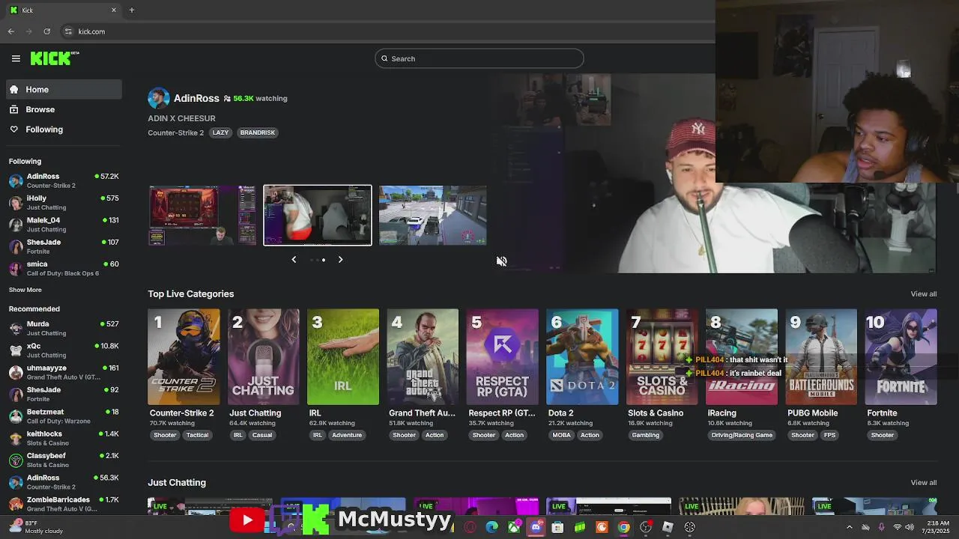Viewport: 959px width, 539px height.
Task: View all Just Chatting streams
Action: pos(923,482)
